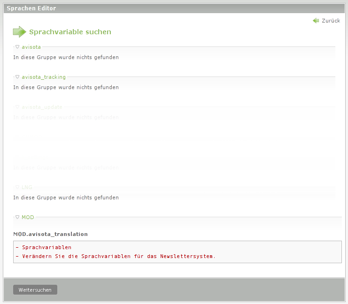Collapse the MOD group triangle
The width and height of the screenshot is (348, 304).
(17, 217)
